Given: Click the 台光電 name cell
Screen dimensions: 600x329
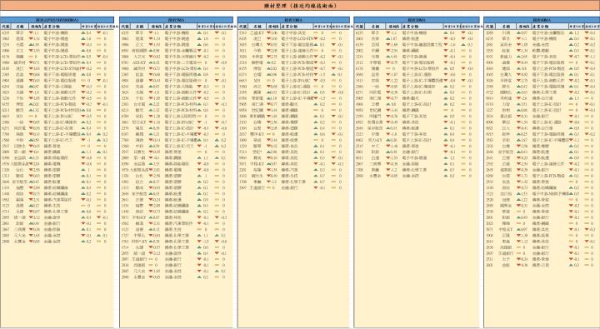Looking at the screenshot, I should [139, 104].
